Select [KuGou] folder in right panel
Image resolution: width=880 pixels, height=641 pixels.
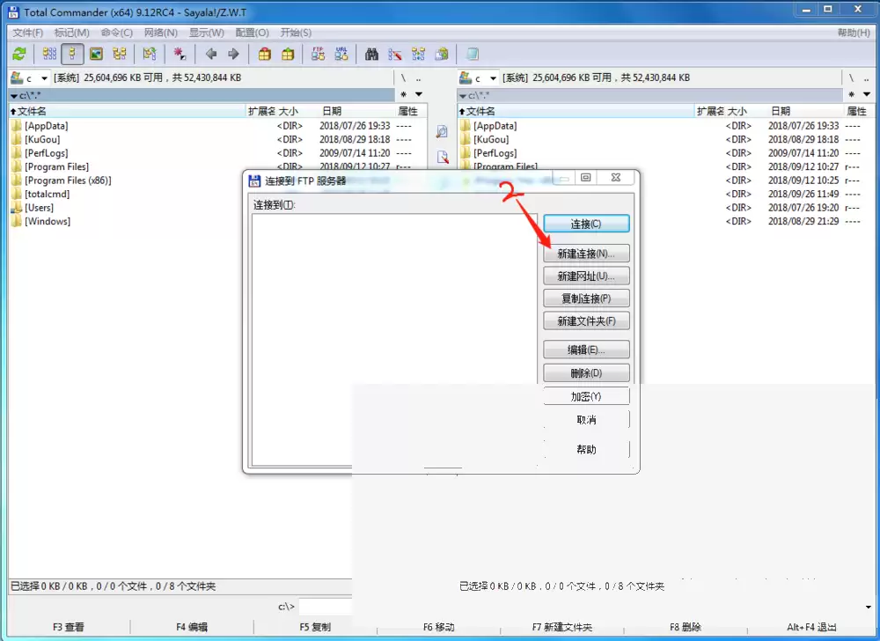(490, 139)
